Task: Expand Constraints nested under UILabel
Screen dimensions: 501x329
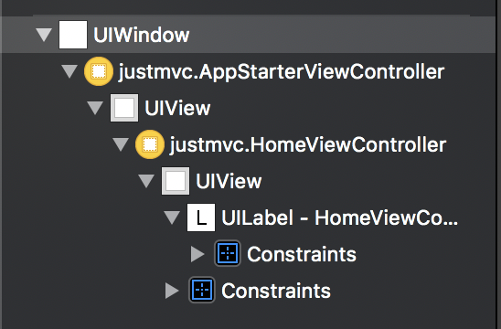Action: click(197, 254)
